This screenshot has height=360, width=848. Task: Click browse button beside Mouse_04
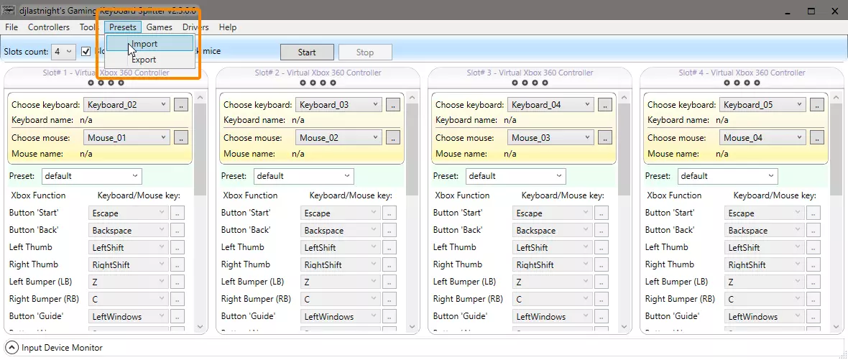(816, 138)
